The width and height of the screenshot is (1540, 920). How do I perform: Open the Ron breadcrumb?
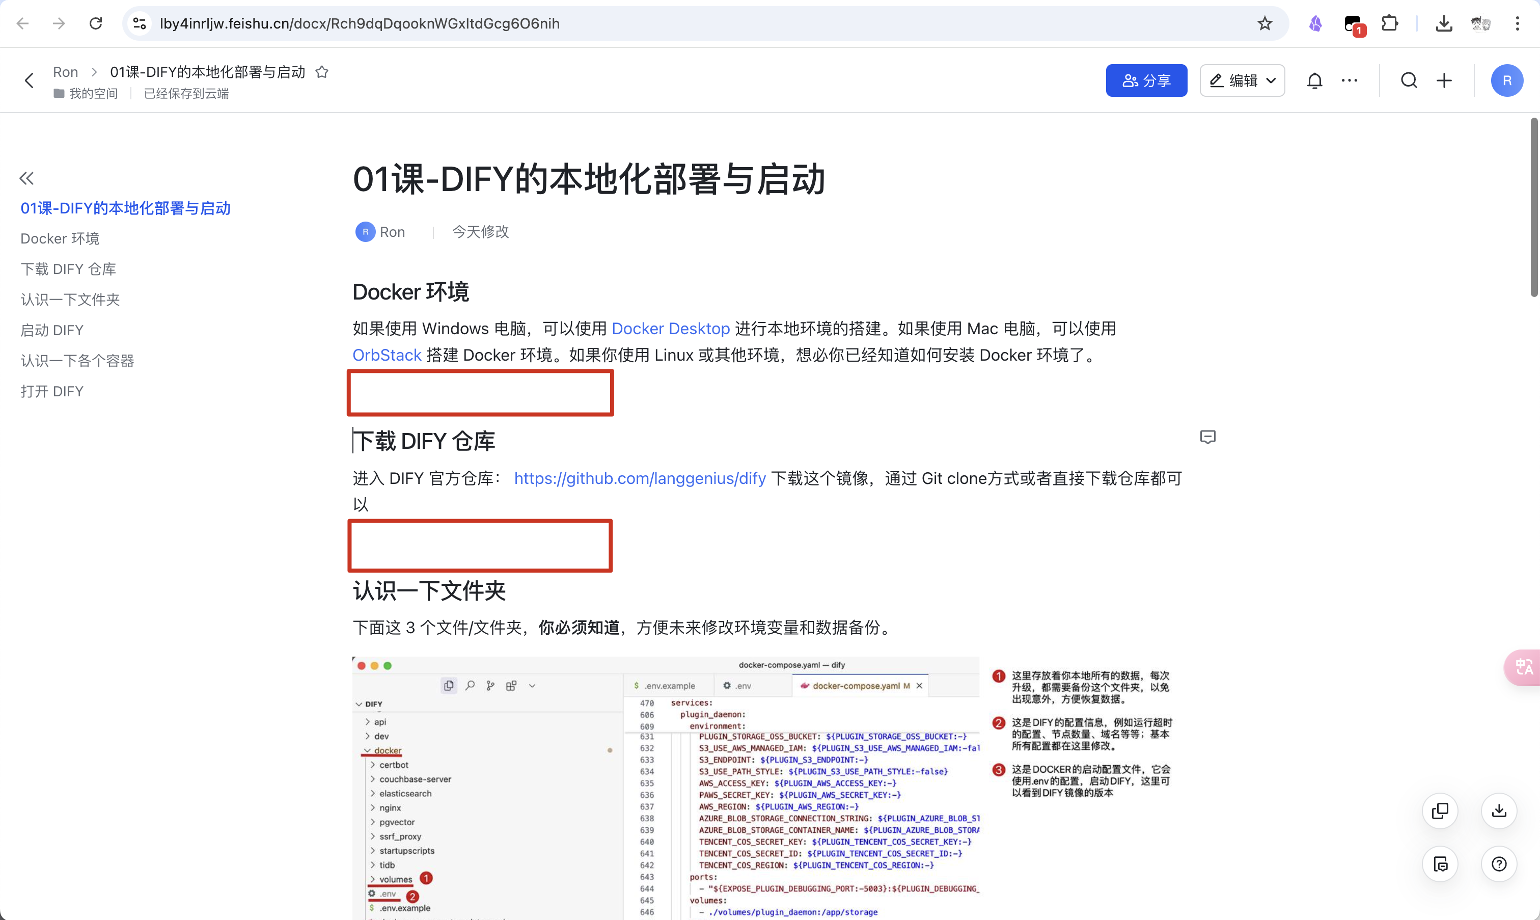(65, 72)
